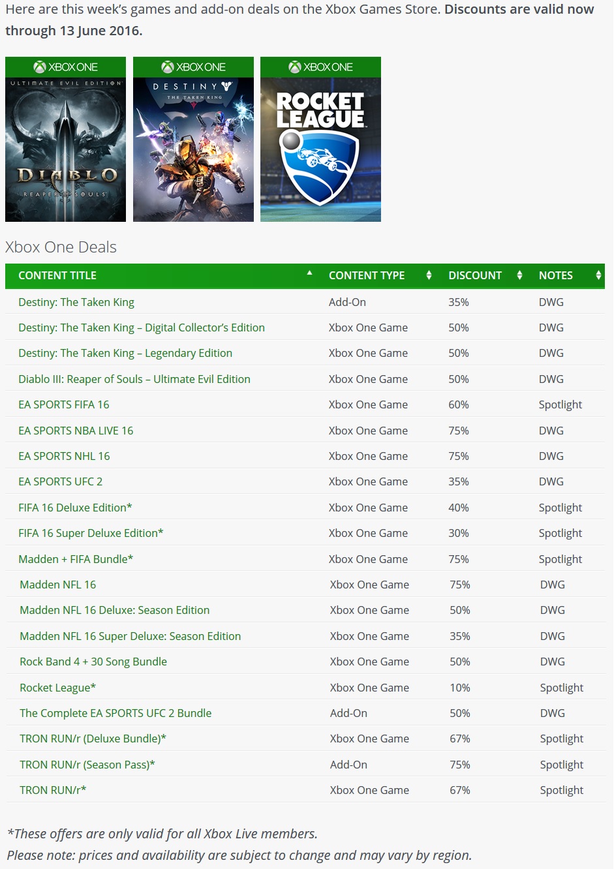Click the 30% discount for FIFA 16 Super Deluxe
This screenshot has height=869, width=614.
(459, 533)
